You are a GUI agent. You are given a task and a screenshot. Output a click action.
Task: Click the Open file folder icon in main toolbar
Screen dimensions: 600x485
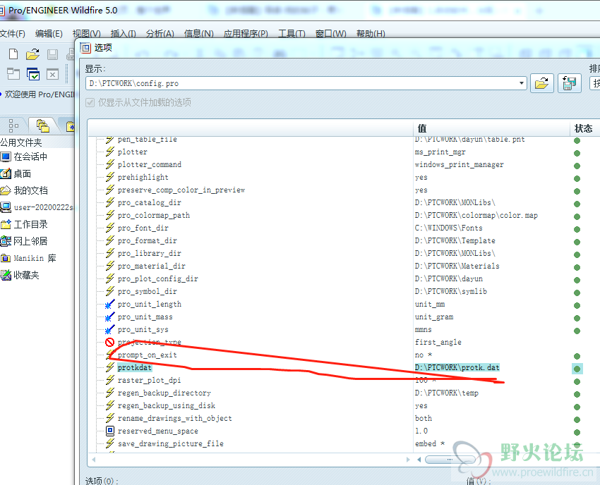(33, 54)
